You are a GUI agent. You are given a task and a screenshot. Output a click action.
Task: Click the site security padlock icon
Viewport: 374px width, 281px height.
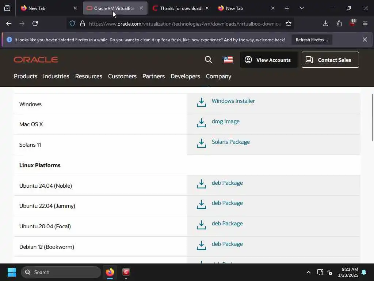point(83,23)
